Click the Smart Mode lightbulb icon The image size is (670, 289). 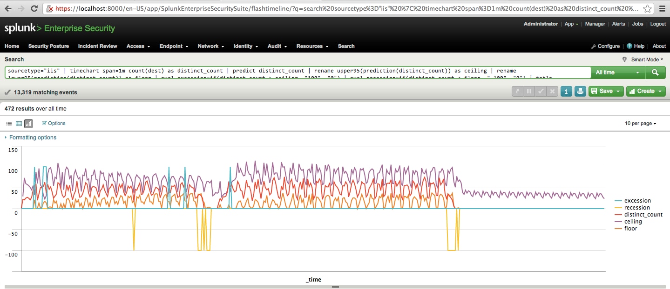(625, 59)
